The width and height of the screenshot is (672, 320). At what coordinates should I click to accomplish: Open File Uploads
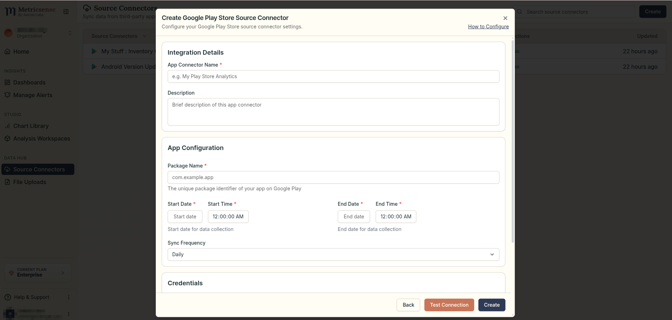38,182
